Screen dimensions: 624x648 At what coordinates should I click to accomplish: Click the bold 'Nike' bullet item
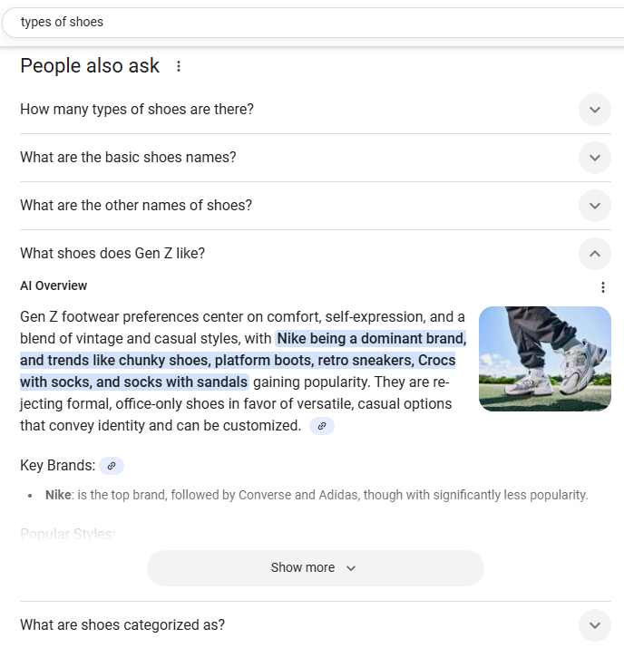click(x=58, y=495)
